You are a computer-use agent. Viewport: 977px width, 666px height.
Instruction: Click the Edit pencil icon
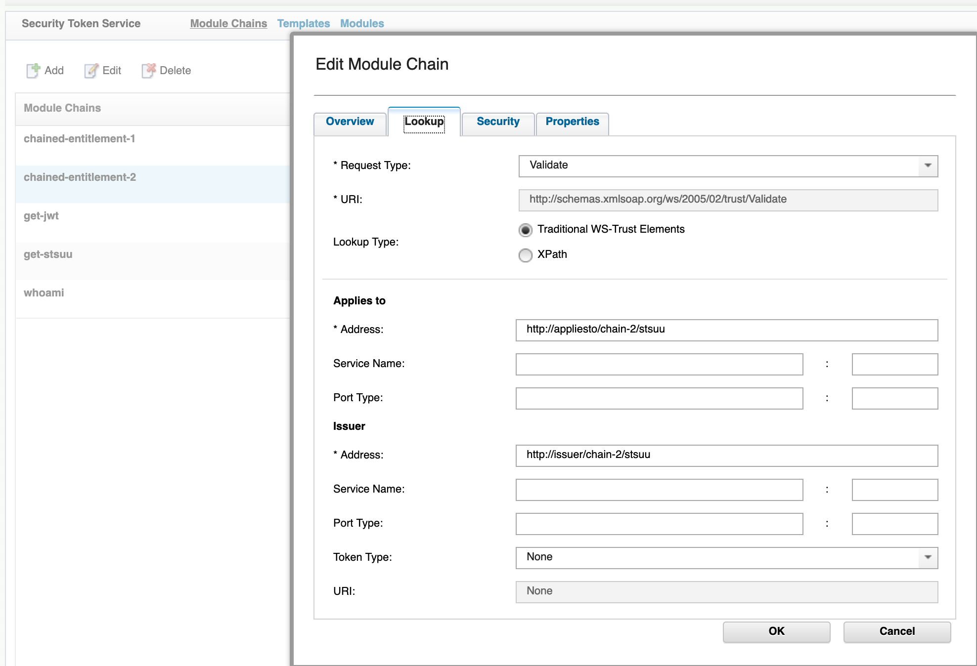91,71
